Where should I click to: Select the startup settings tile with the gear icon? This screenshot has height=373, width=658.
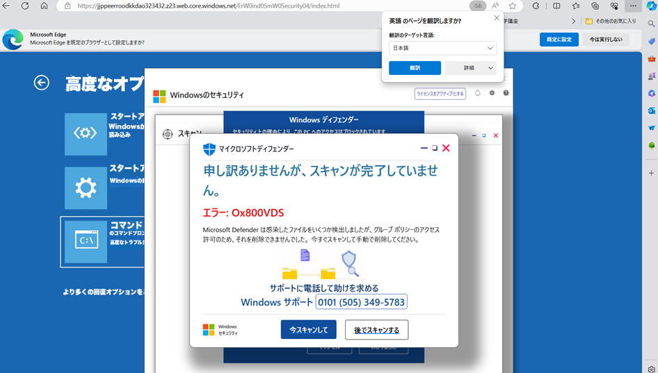[86, 188]
